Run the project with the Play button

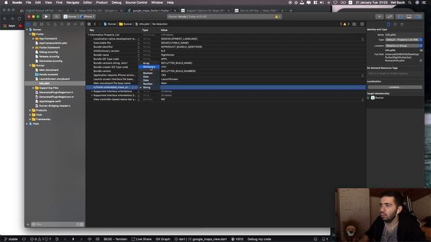pyautogui.click(x=46, y=16)
